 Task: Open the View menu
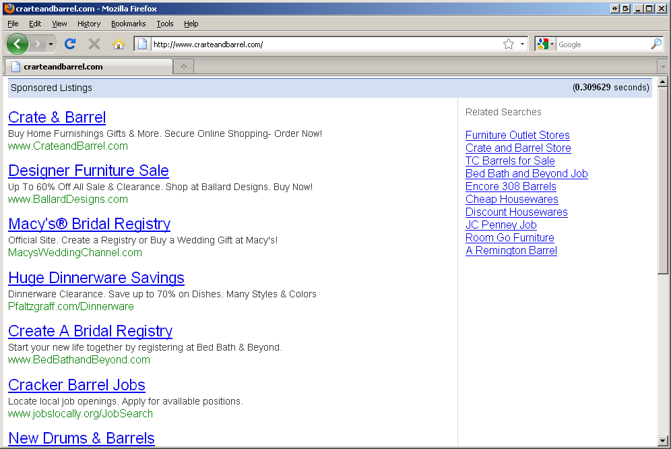(x=59, y=24)
